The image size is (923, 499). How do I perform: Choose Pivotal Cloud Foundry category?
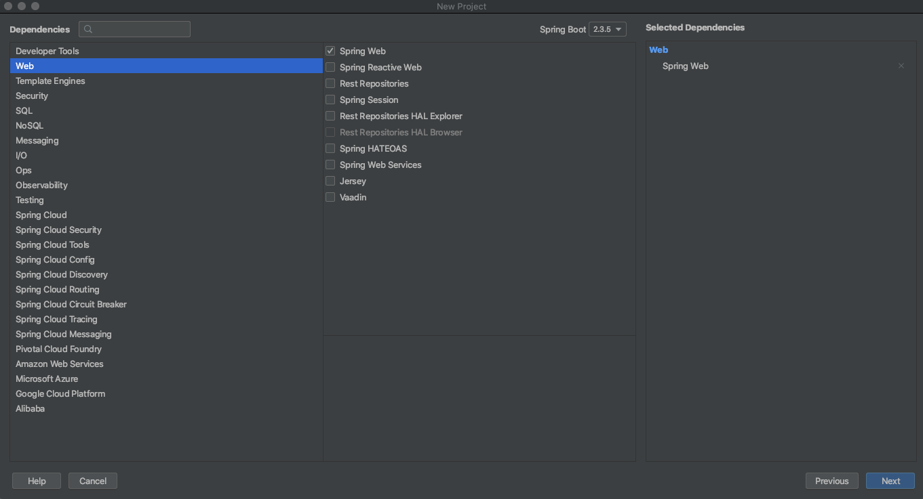[x=166, y=349]
